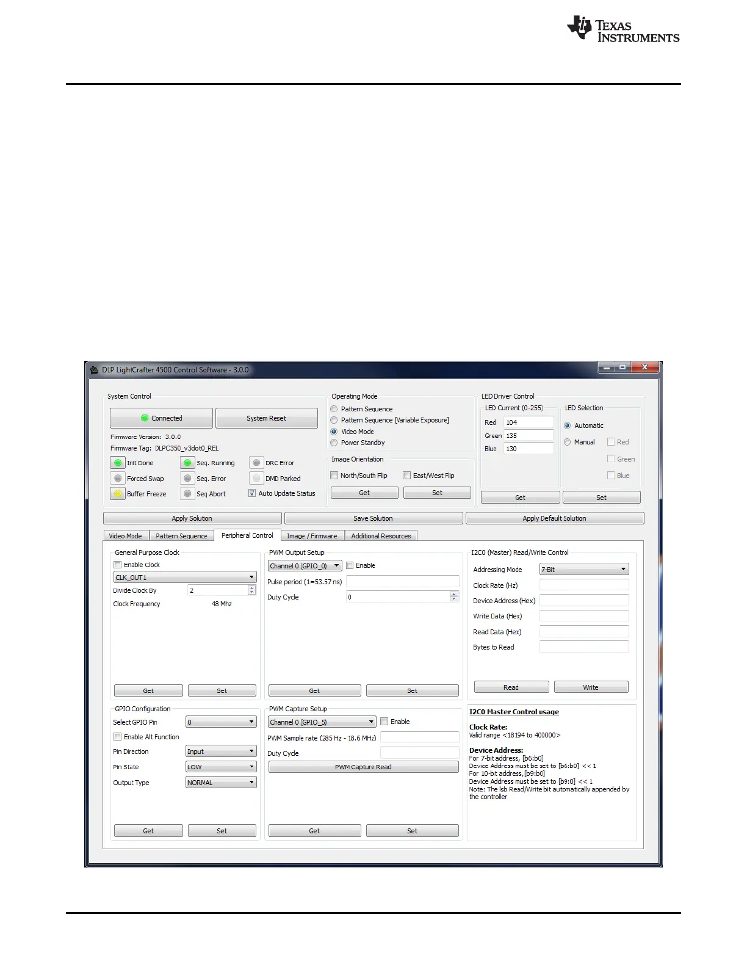Click the Connected button
Image resolution: width=747 pixels, height=967 pixels.
(161, 418)
